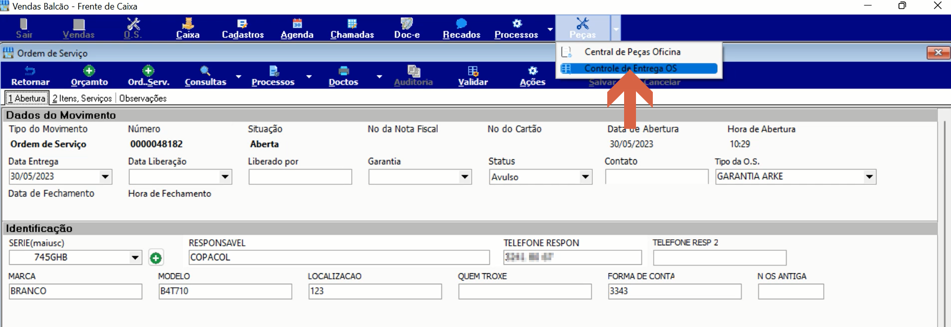Expand the Doctos dropdown arrow
The width and height of the screenshot is (951, 327).
379,77
